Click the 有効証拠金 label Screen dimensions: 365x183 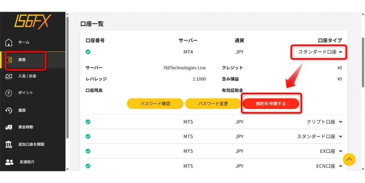point(232,91)
